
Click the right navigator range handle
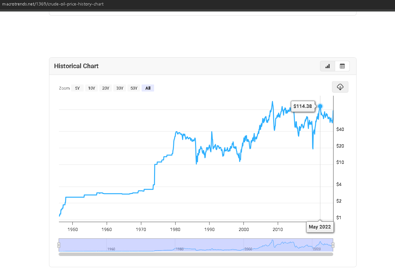tap(333, 245)
